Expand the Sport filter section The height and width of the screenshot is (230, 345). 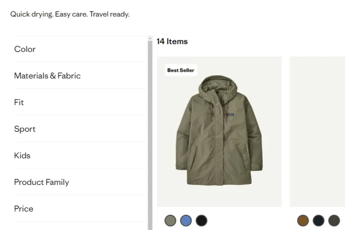coord(25,129)
